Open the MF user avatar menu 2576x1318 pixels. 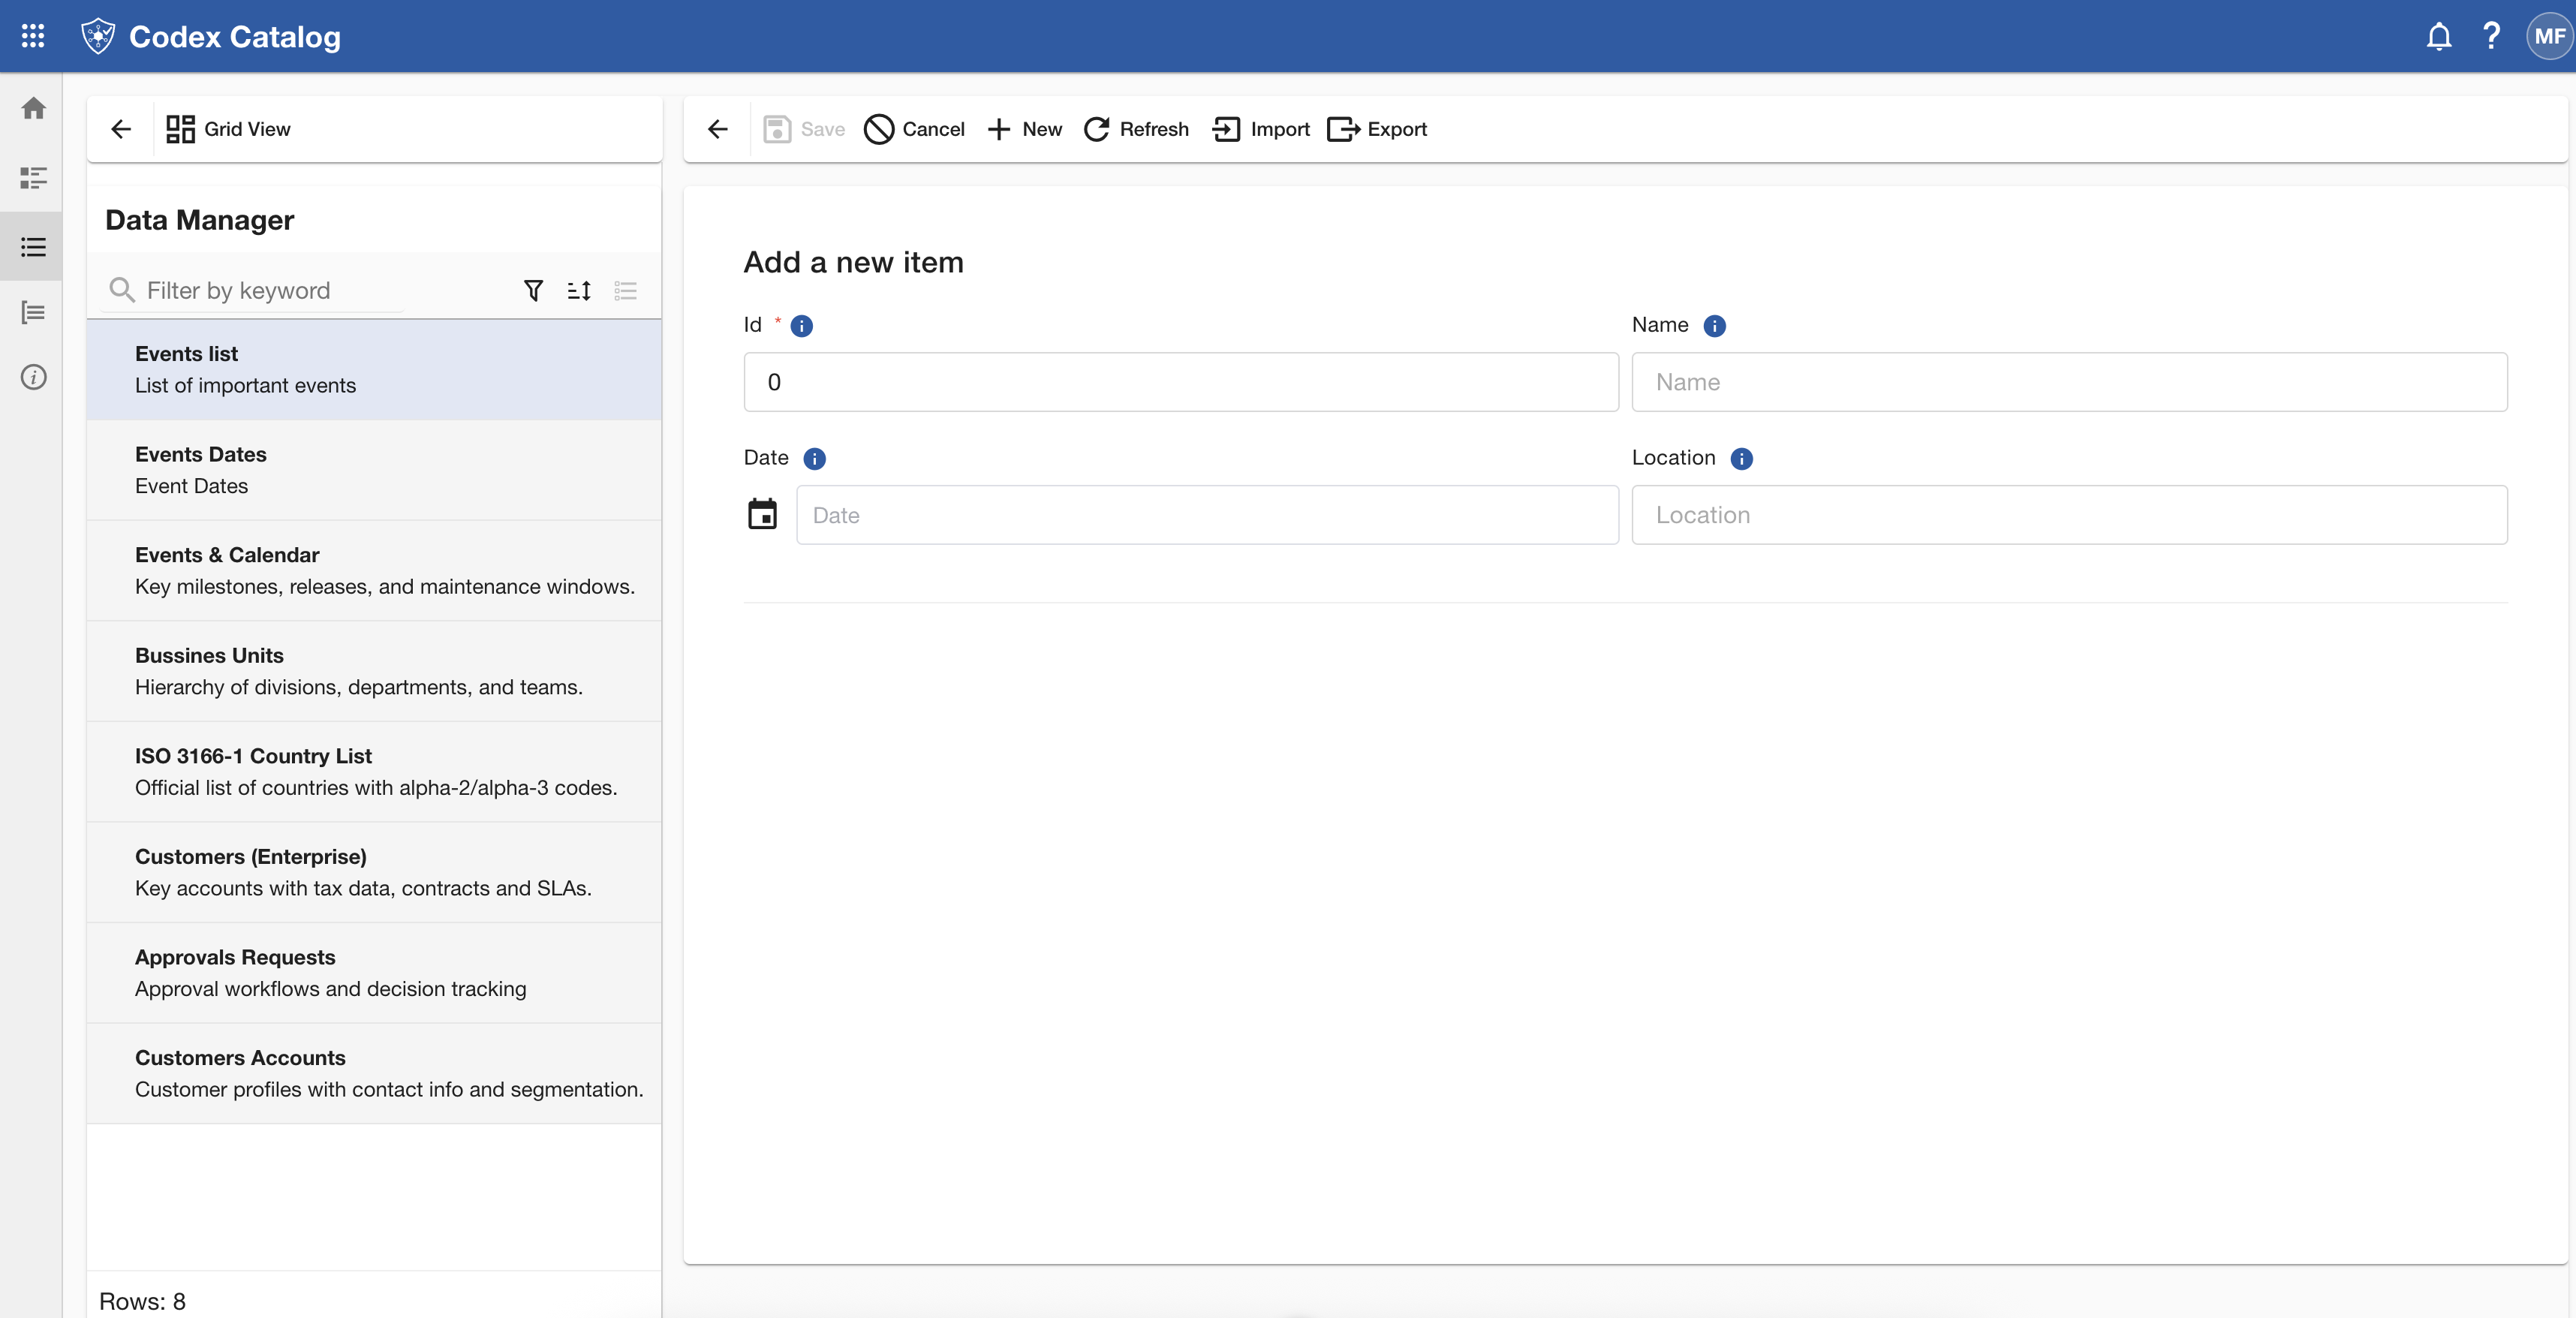(2548, 36)
